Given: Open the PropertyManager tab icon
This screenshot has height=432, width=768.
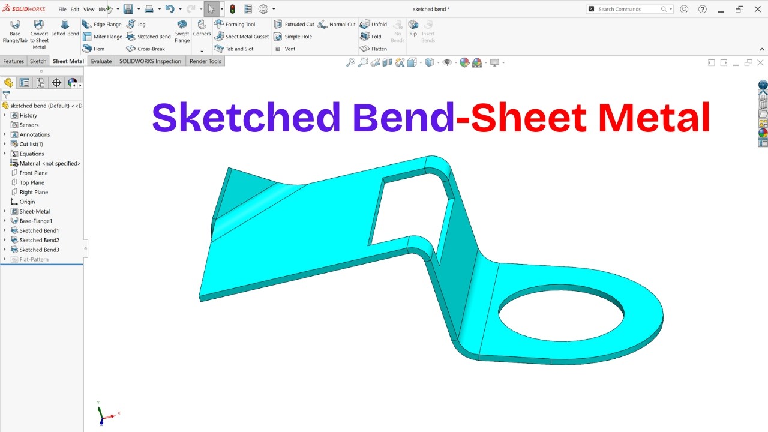Looking at the screenshot, I should pyautogui.click(x=24, y=83).
